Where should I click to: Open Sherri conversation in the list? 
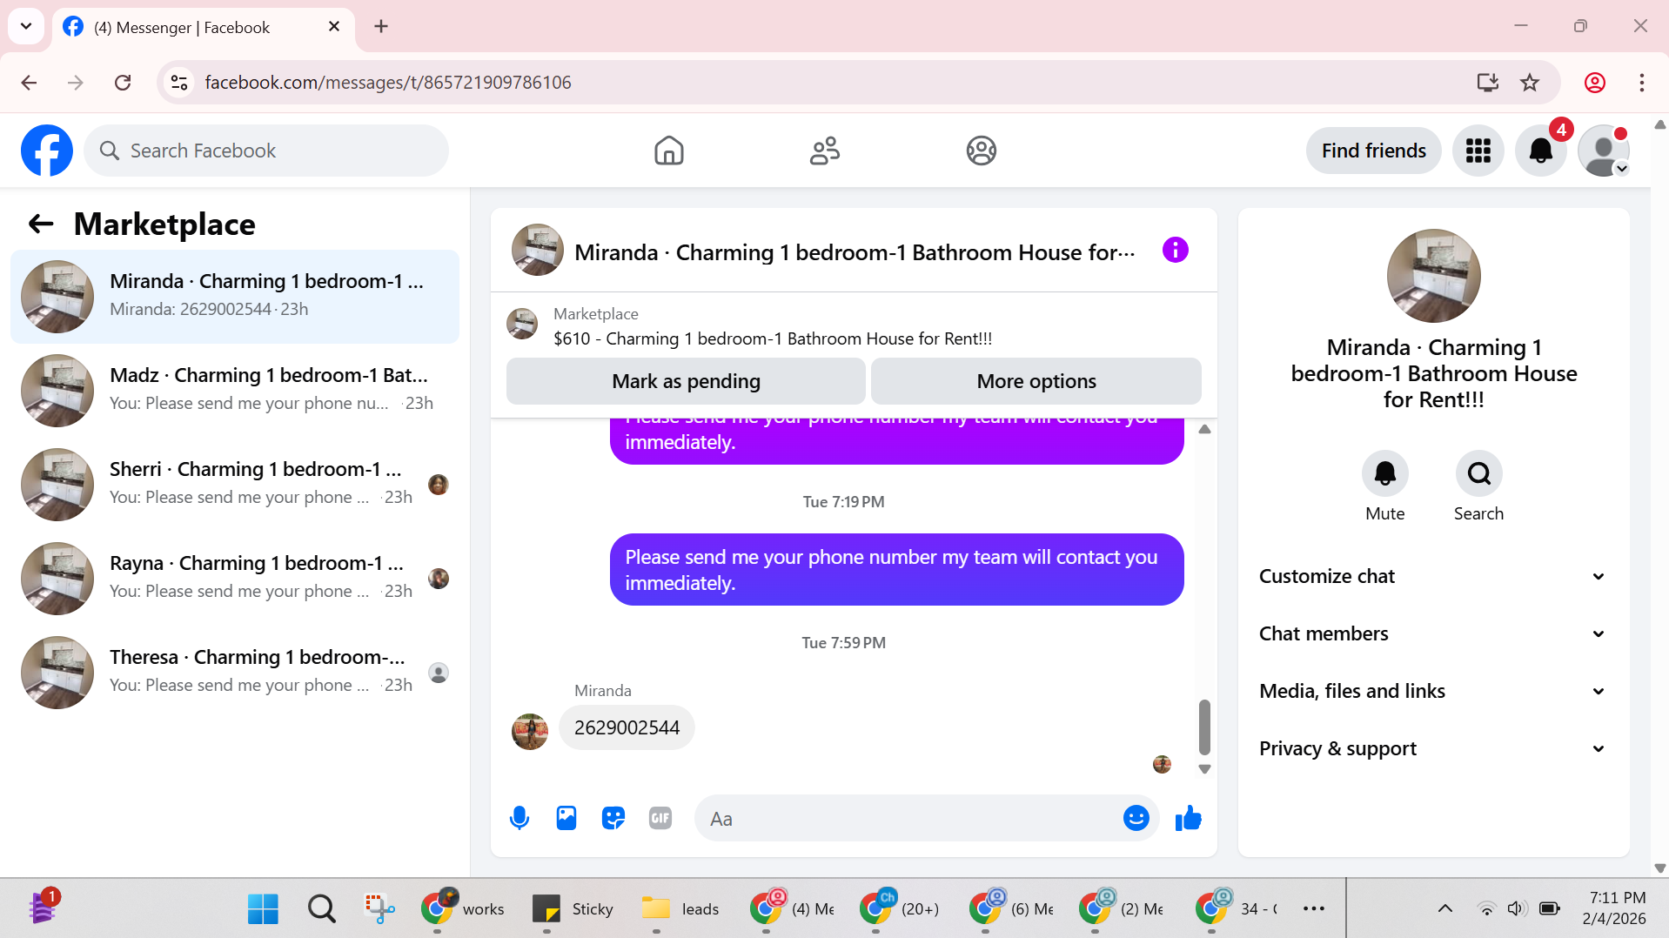coord(235,484)
